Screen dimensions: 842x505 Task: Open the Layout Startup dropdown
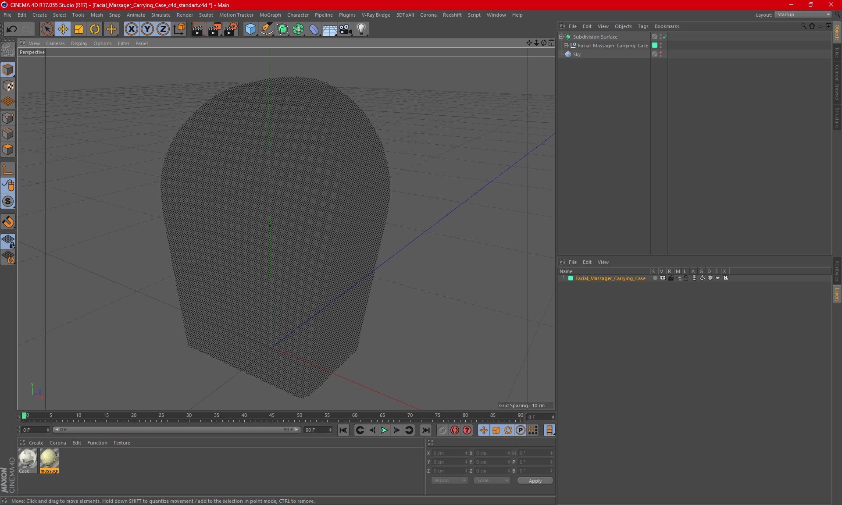803,14
